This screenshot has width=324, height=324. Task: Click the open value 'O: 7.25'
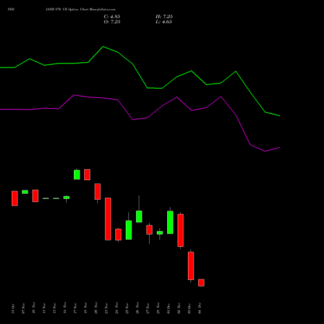click(112, 22)
